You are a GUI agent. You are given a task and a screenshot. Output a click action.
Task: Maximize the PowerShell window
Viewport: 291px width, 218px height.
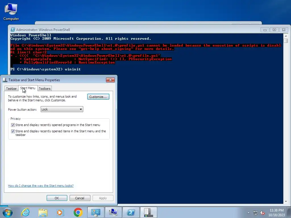(274, 30)
